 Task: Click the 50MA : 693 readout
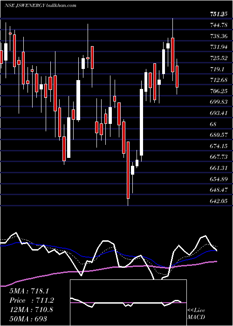tap(28, 319)
